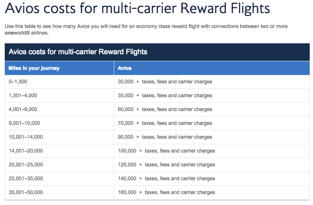Click the 30,000 Avios cost cell

click(x=212, y=82)
